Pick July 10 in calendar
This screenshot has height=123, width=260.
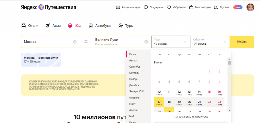click(159, 93)
